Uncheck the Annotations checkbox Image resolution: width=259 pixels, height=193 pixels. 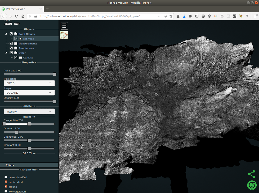coord(11,48)
